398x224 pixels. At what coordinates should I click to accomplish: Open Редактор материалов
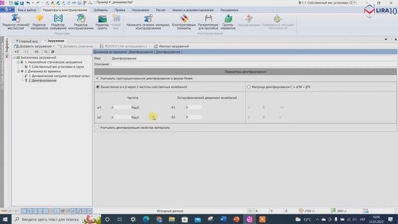39,22
